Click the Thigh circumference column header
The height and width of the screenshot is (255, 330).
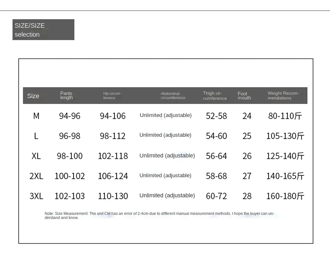215,96
